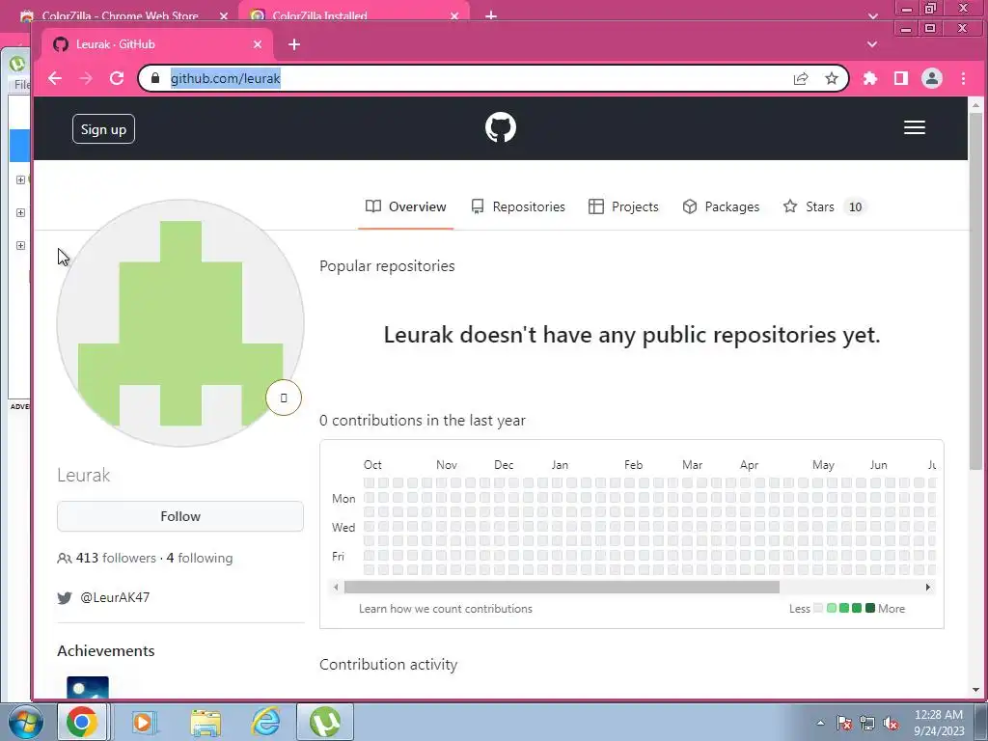This screenshot has height=741, width=988.
Task: Click the clock showing 12:28 AM
Action: pos(938,715)
